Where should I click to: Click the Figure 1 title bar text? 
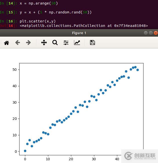click(79, 33)
